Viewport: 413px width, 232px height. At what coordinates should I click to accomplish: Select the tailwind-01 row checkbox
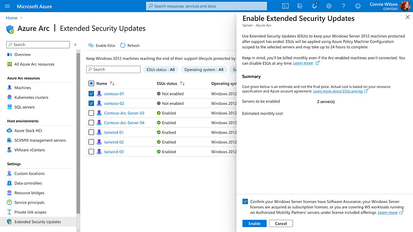coord(91,132)
